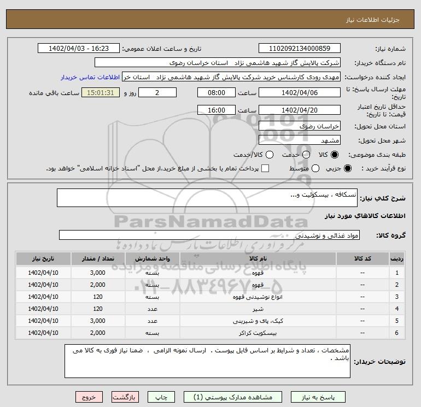The image size is (421, 407).
Task: Click unit عدد in the شیر row
Action: point(152,309)
